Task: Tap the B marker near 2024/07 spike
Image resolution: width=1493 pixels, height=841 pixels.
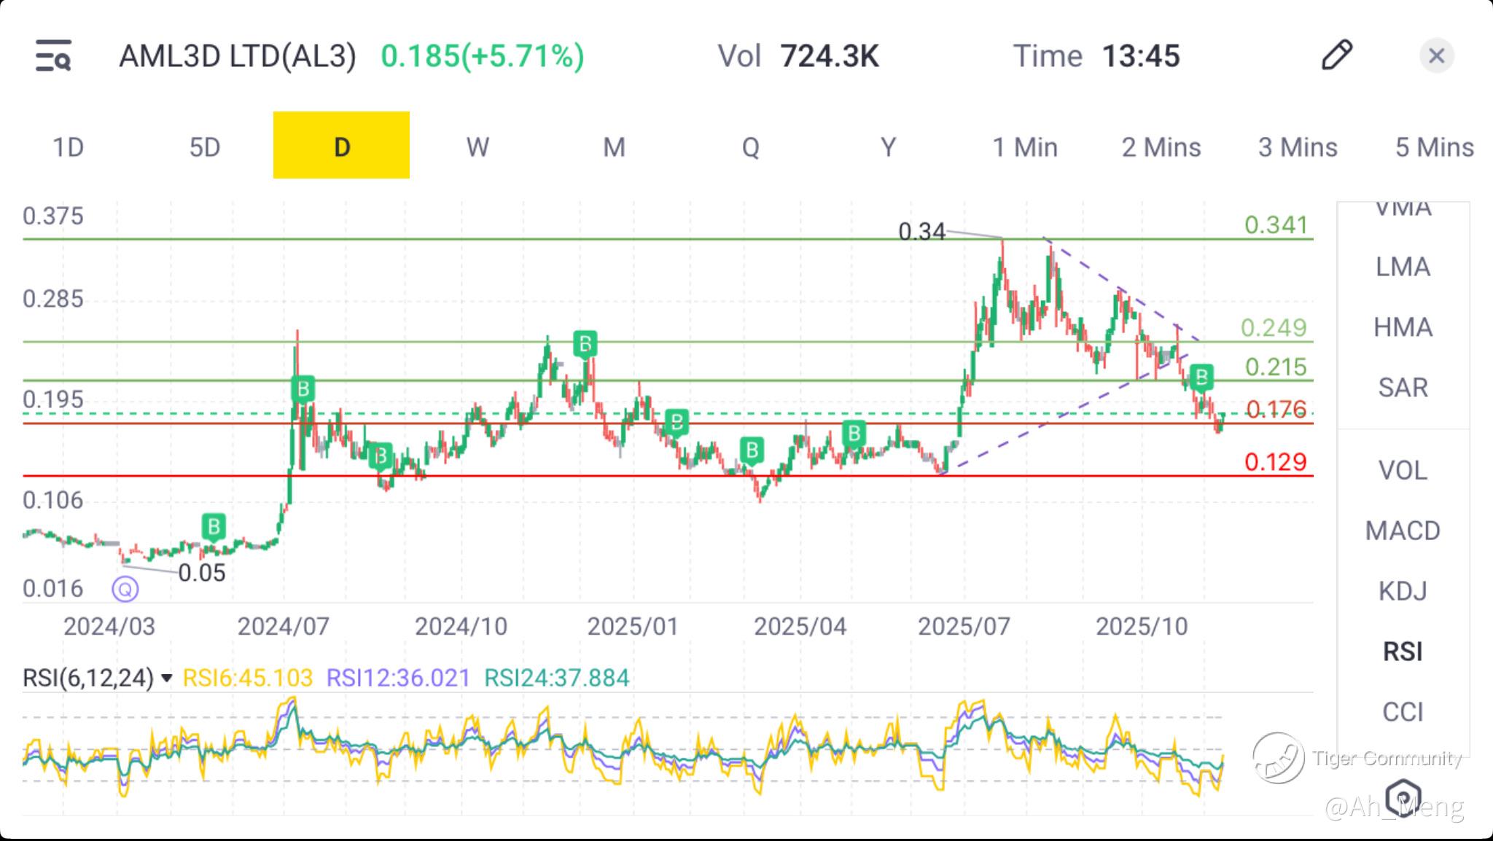Action: coord(303,388)
